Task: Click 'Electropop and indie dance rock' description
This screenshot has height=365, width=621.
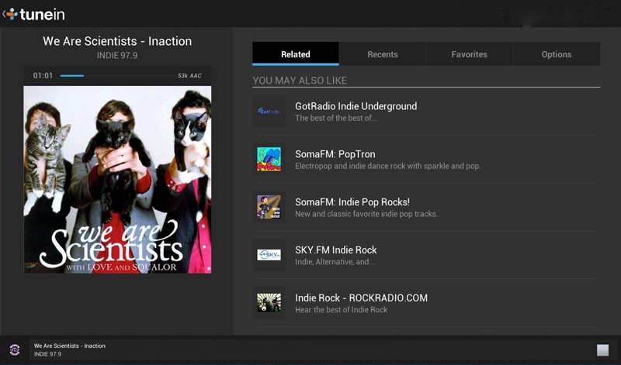Action: tap(387, 166)
